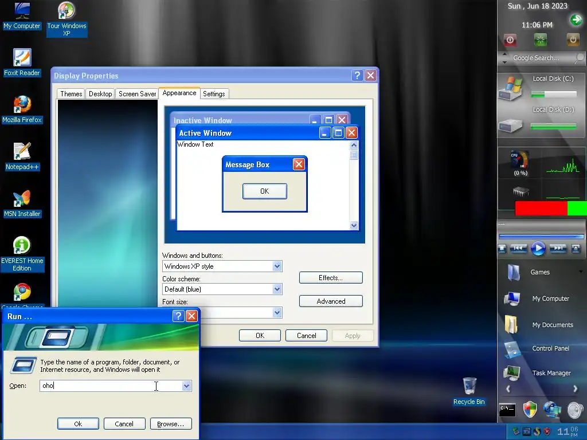Open Notepad++ desktop shortcut

point(22,156)
